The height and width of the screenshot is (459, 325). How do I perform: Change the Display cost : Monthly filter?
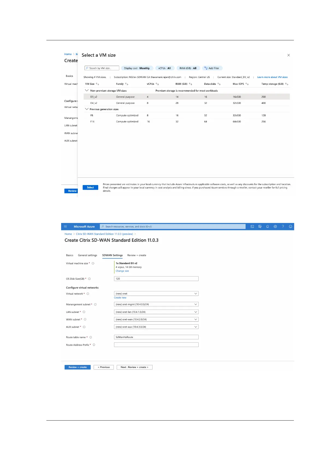(x=137, y=68)
